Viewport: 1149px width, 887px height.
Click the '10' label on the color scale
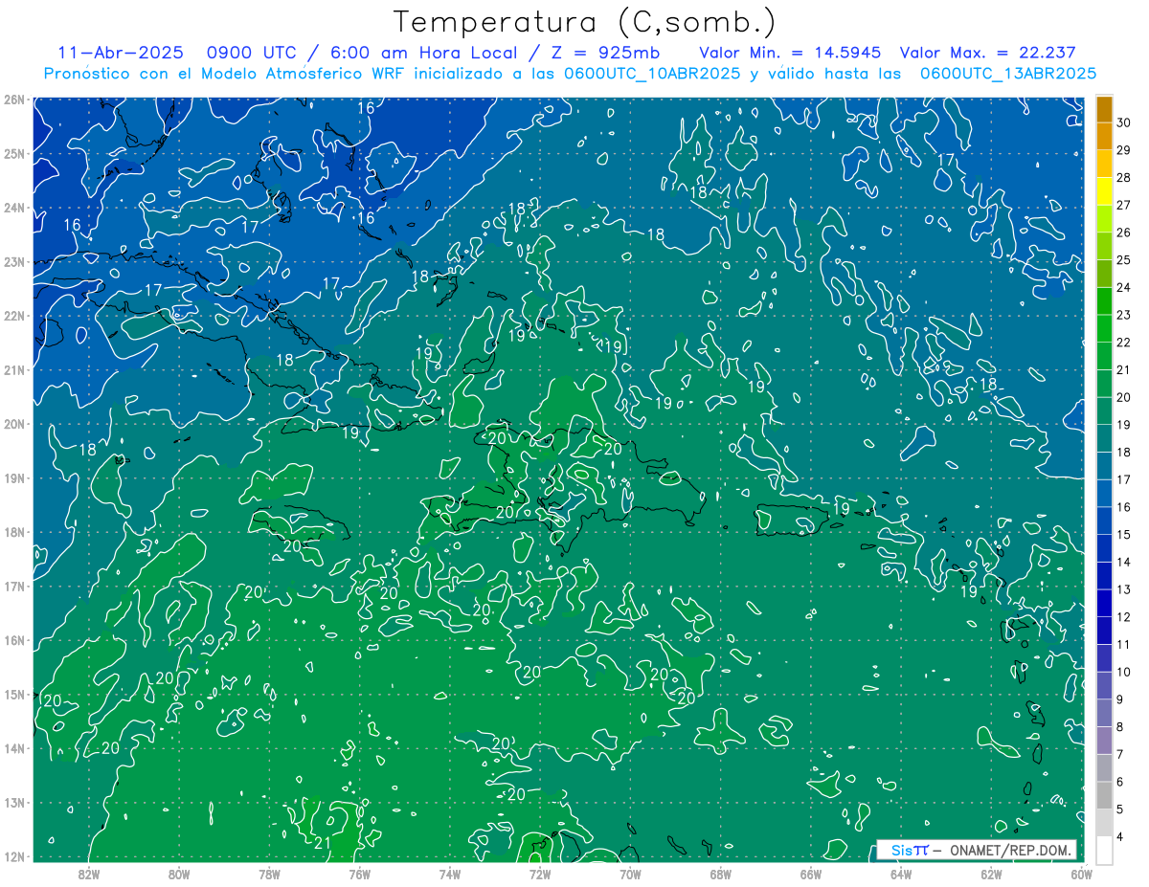click(1123, 672)
